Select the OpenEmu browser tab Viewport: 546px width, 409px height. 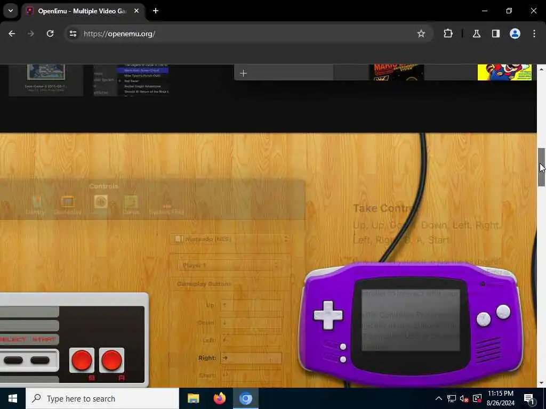[x=82, y=11]
